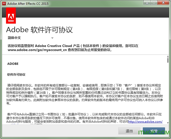Click the bold ADOBE heading text
The image size is (171, 139).
(13, 64)
